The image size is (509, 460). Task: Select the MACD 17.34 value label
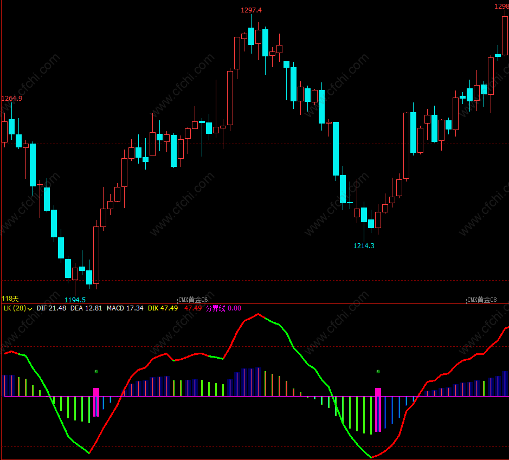(x=125, y=308)
